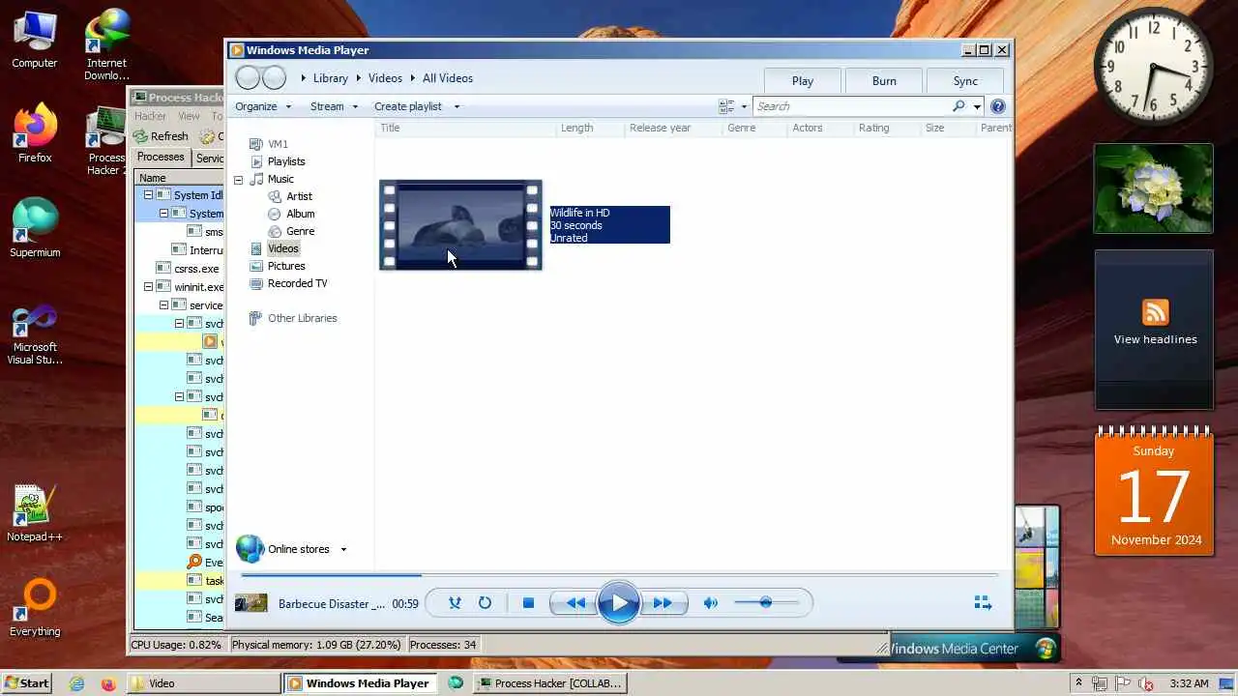This screenshot has width=1238, height=696.
Task: Click the Next (fast forward) button
Action: point(663,603)
